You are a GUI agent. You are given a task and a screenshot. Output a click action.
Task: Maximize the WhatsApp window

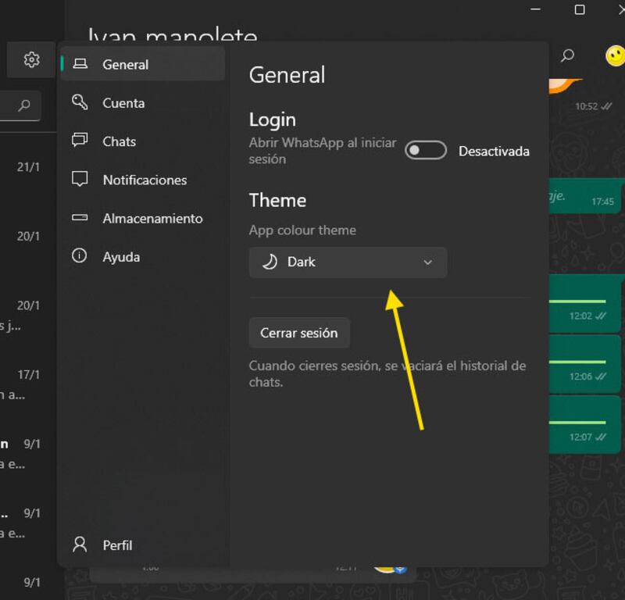[x=580, y=9]
